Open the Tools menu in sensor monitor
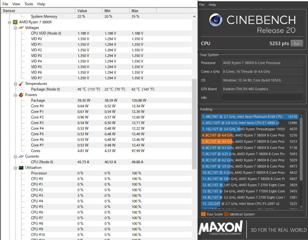The image size is (308, 240). coord(29,4)
